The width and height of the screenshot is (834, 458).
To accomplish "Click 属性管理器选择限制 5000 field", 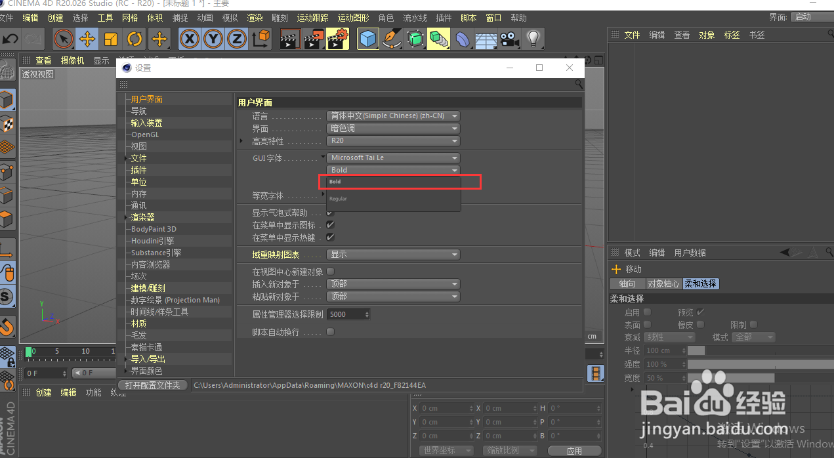I will [x=348, y=314].
